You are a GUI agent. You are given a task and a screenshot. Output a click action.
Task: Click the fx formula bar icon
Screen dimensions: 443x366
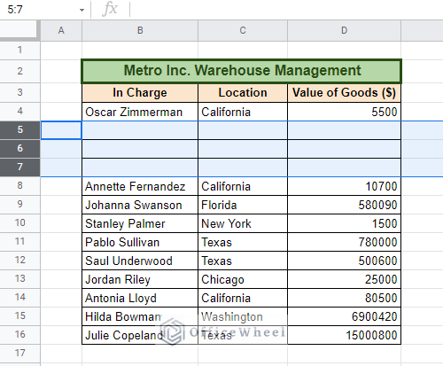pos(110,9)
